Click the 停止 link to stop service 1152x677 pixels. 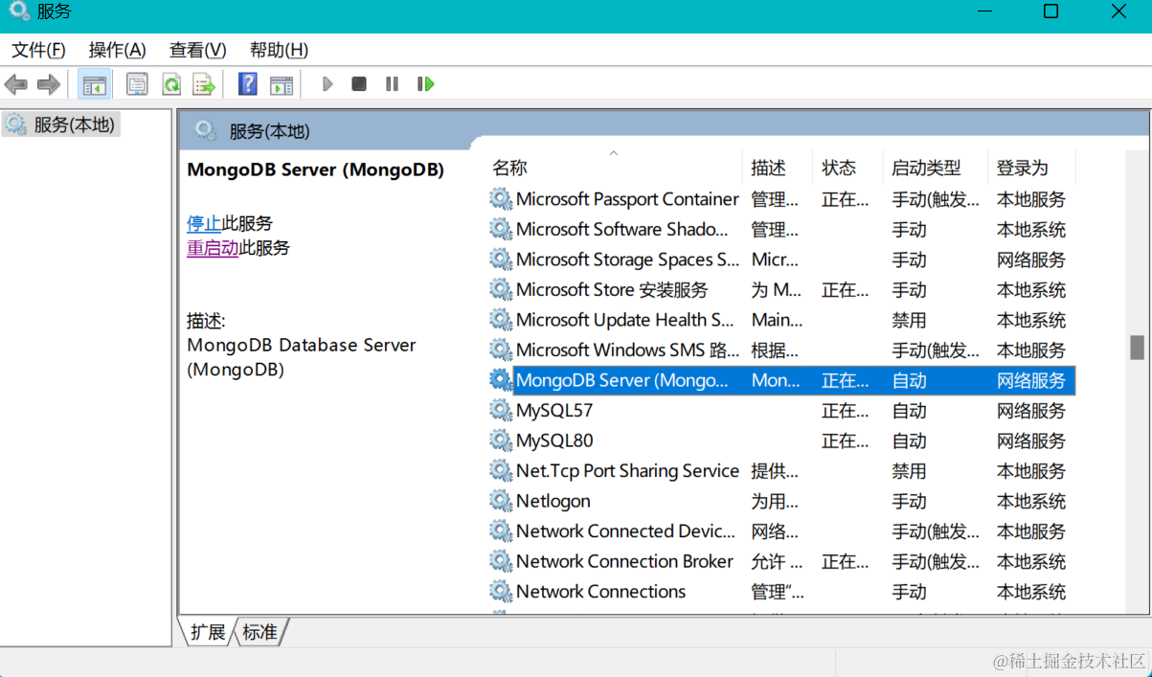204,223
